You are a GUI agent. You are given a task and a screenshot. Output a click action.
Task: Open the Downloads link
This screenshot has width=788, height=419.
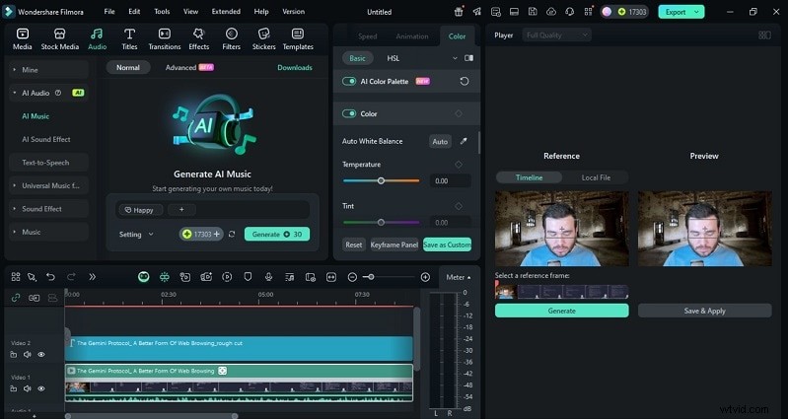tap(295, 67)
